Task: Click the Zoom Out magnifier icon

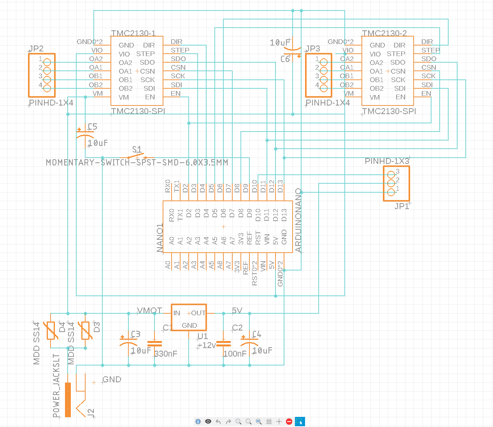Action: (x=249, y=422)
